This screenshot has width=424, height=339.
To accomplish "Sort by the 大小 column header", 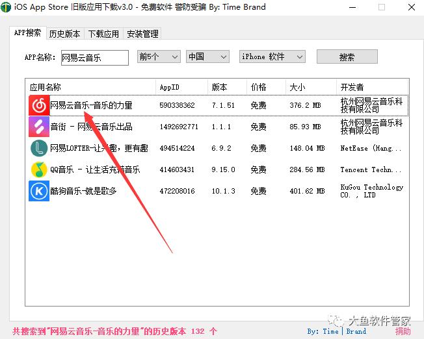I will (x=311, y=87).
